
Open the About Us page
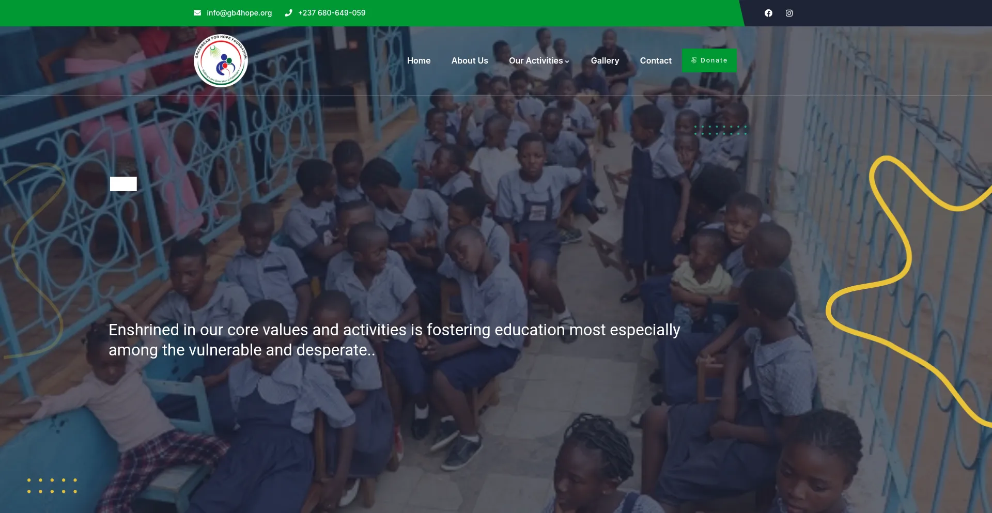[470, 60]
